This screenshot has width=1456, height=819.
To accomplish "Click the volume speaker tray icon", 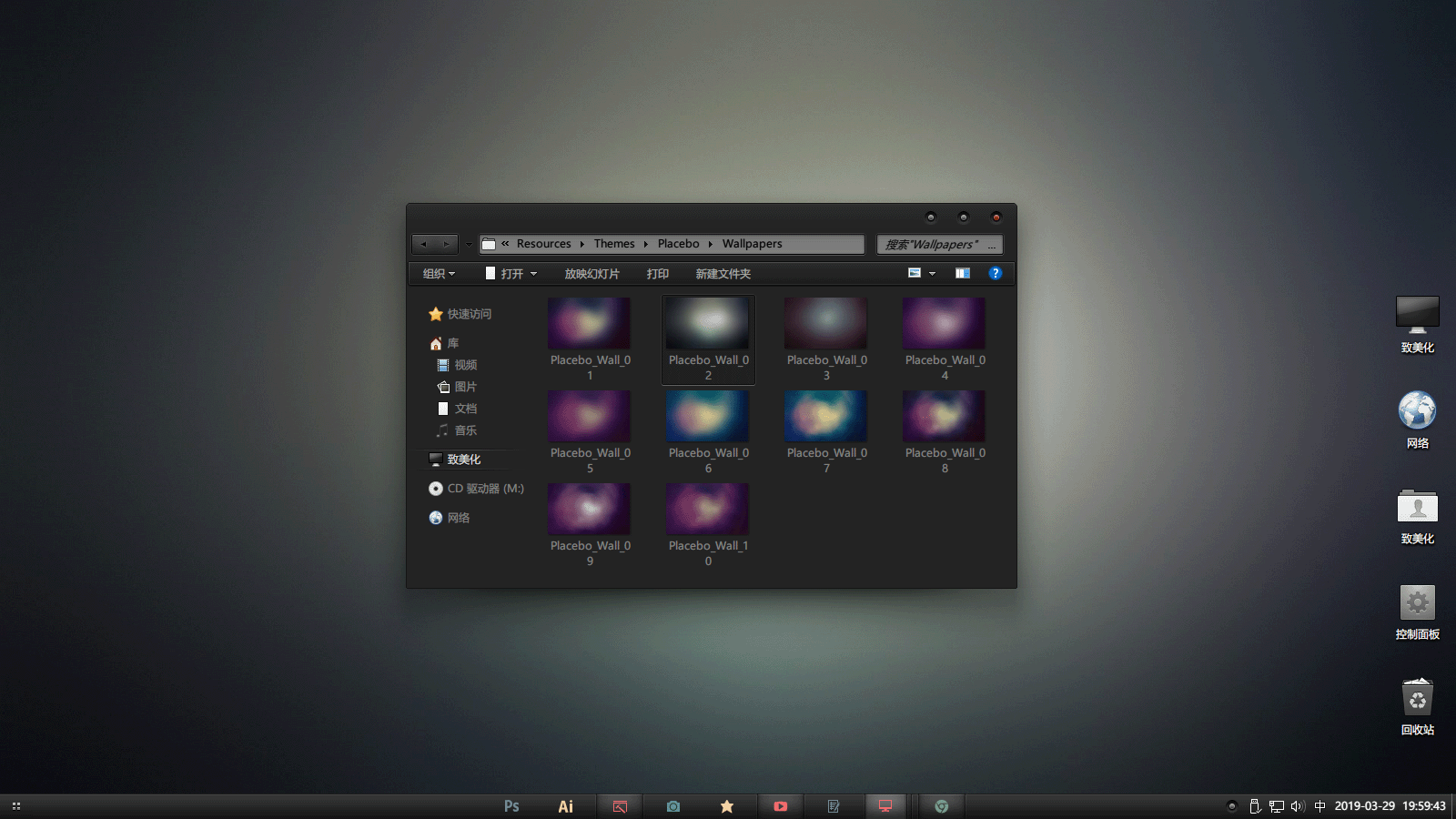I will [x=1297, y=806].
